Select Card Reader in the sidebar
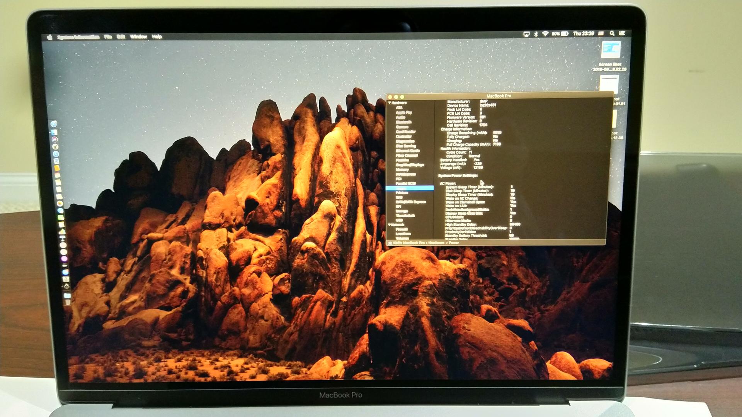Screen dimensions: 742x417 [x=406, y=132]
